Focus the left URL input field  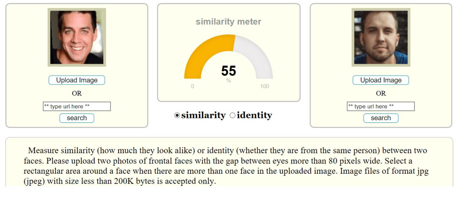tap(76, 107)
